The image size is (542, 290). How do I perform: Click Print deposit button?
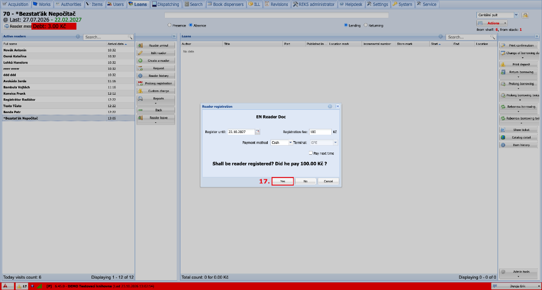click(x=520, y=64)
